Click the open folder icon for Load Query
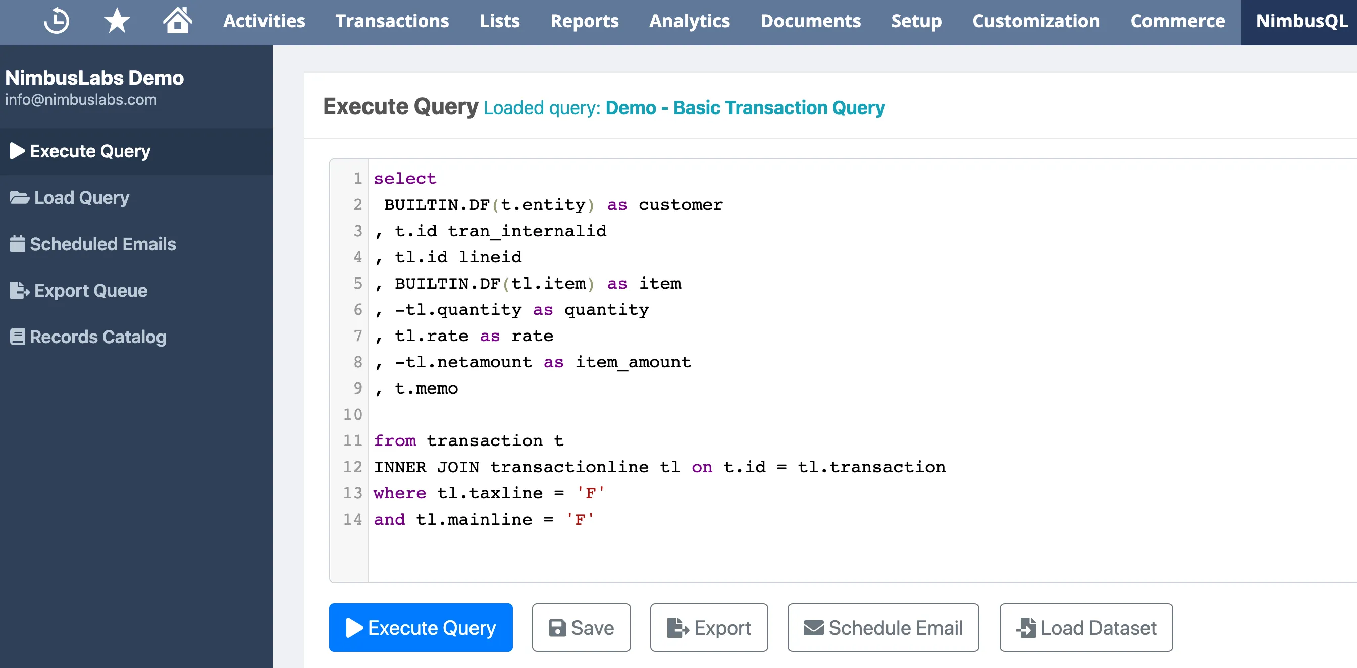The image size is (1357, 668). pos(20,198)
